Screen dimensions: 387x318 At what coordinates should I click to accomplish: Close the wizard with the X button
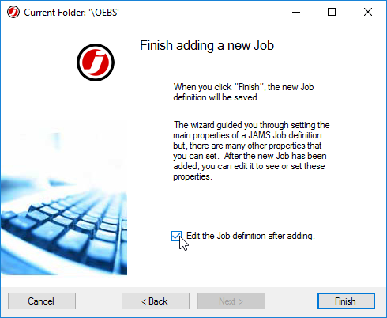pyautogui.click(x=368, y=12)
